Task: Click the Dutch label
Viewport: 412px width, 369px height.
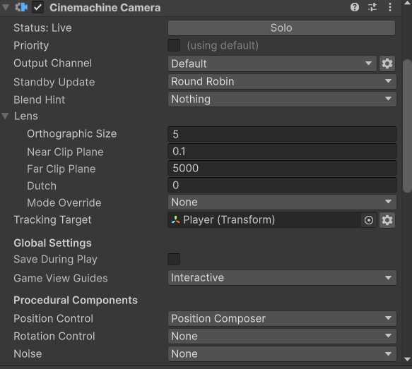Action: pyautogui.click(x=42, y=186)
